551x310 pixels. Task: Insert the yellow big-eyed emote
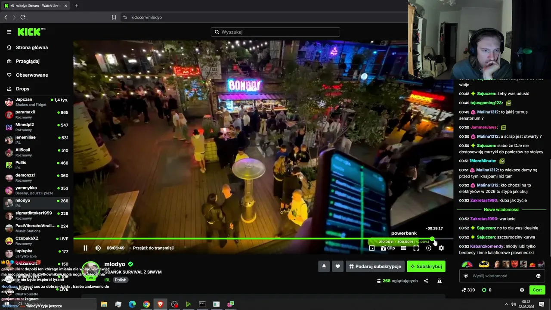coord(484,264)
